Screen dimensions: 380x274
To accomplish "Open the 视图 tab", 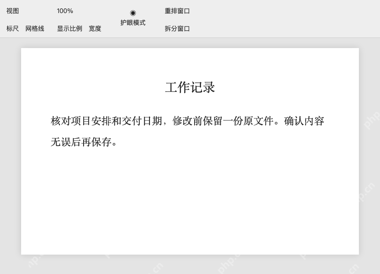I will pos(13,11).
